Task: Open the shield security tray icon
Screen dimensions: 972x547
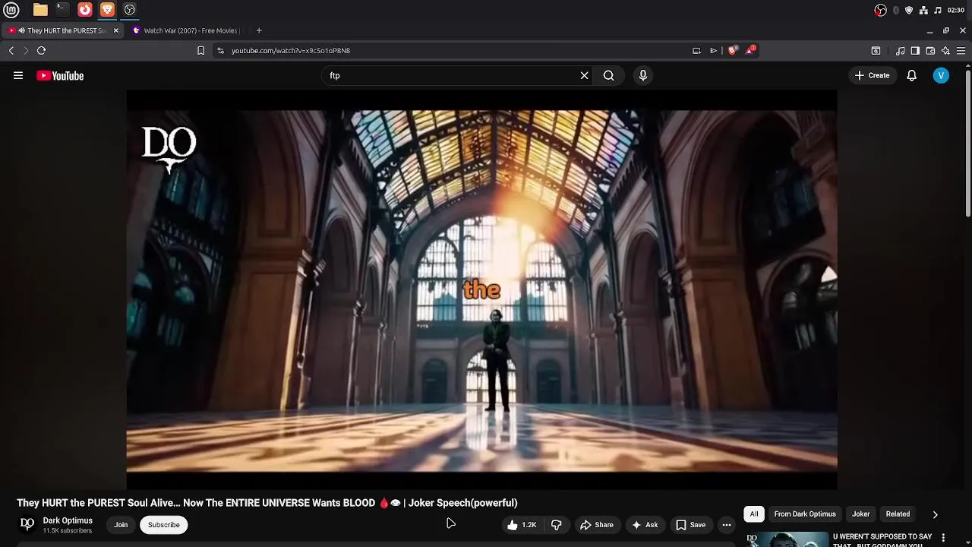Action: [x=909, y=10]
